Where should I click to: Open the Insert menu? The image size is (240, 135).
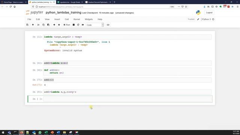click(57, 19)
